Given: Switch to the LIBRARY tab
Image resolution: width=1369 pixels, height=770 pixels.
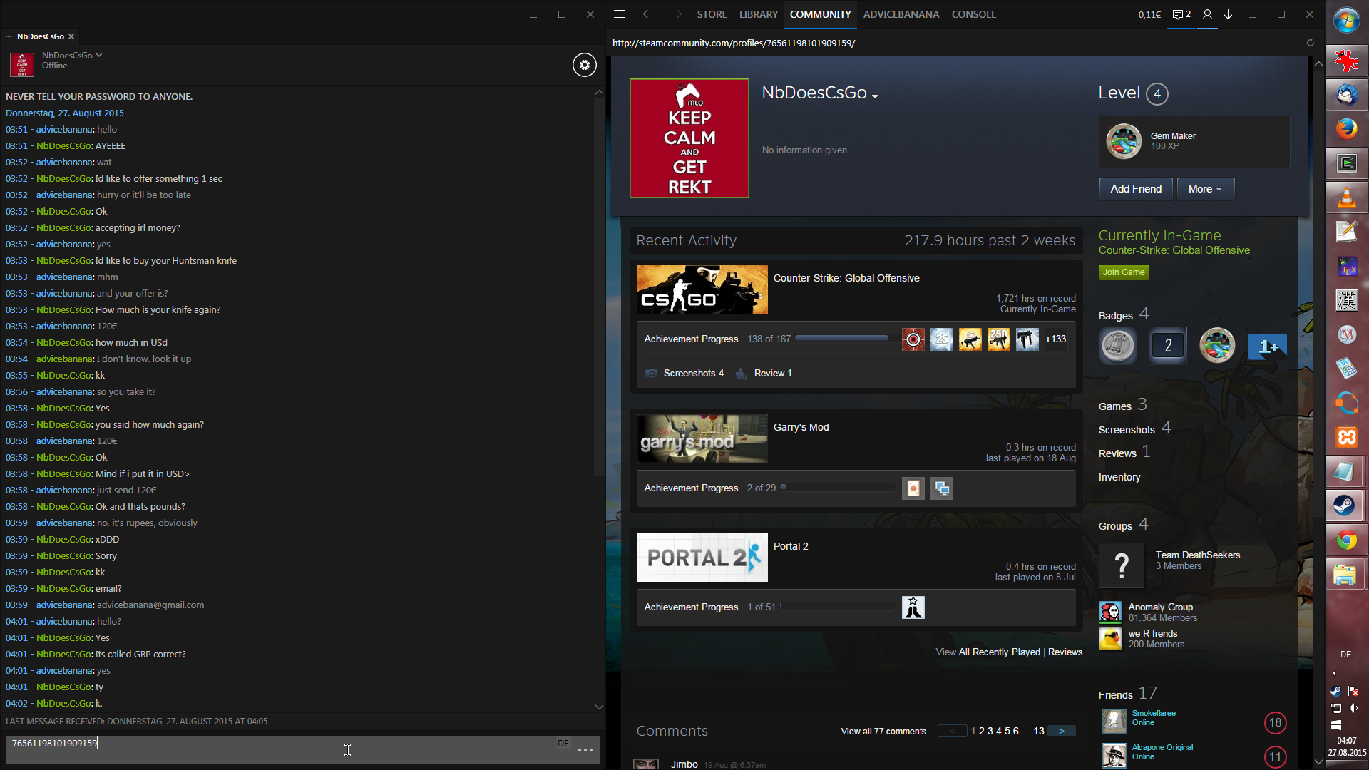Looking at the screenshot, I should pos(758,14).
